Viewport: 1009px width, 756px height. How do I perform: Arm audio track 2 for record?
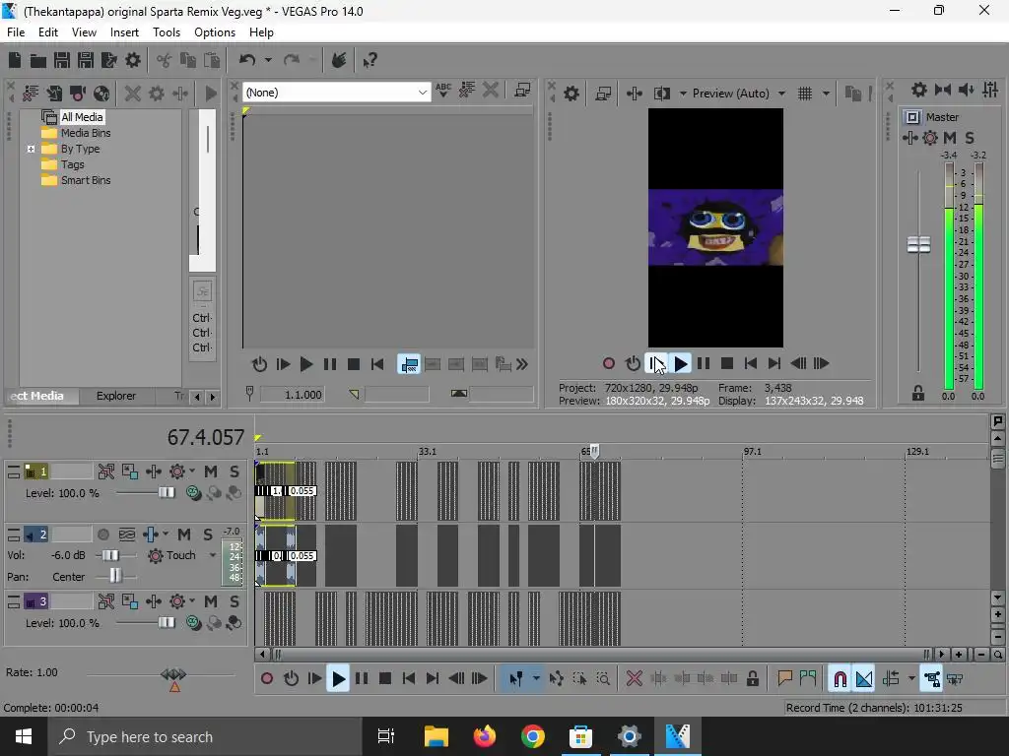(102, 535)
